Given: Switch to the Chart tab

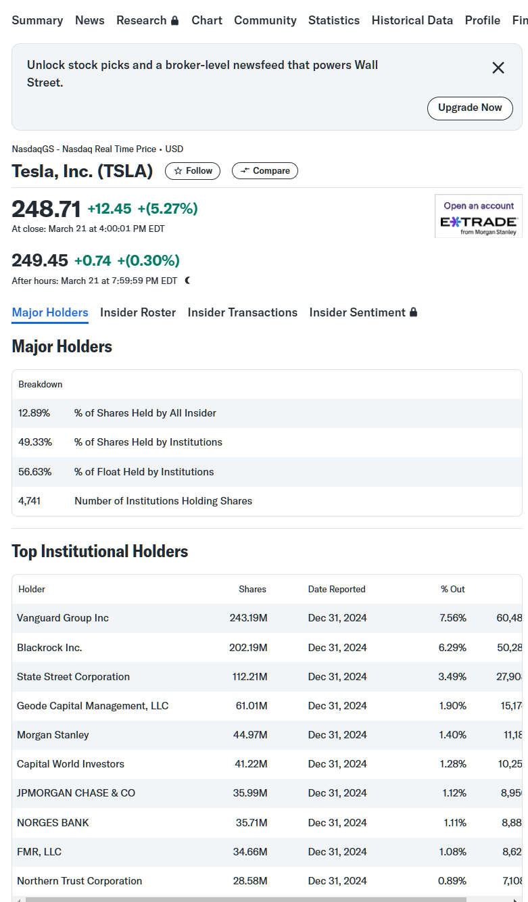Looking at the screenshot, I should [x=207, y=20].
